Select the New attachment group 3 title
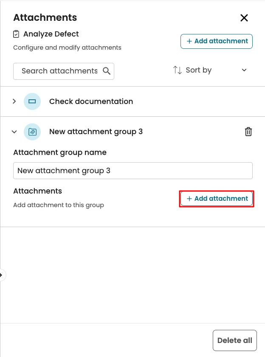265x357 pixels. [x=96, y=132]
